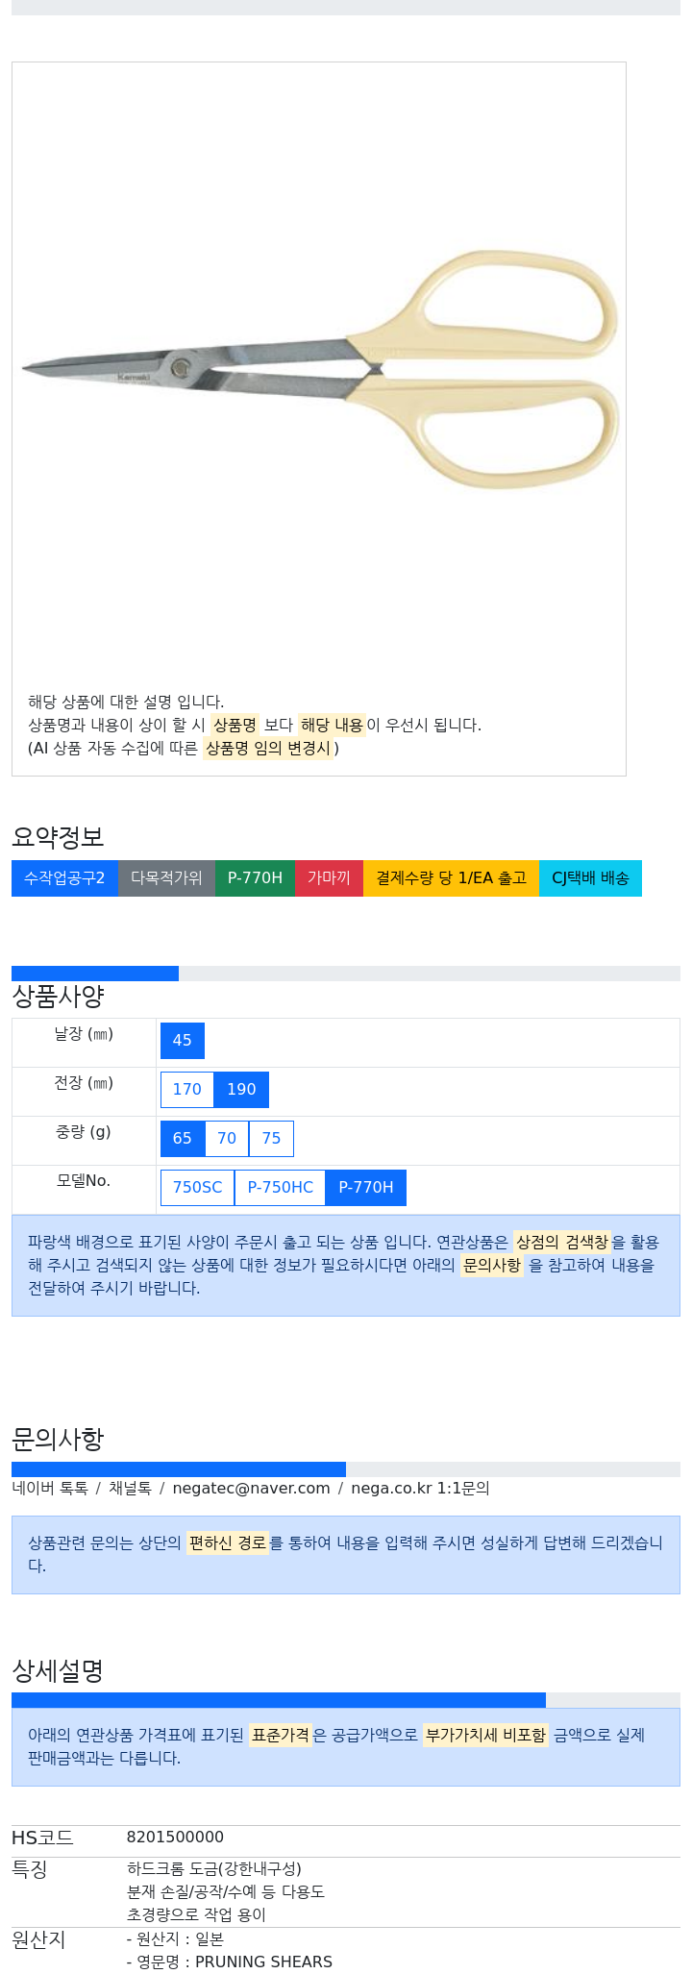Select weight option 75

(x=271, y=1139)
